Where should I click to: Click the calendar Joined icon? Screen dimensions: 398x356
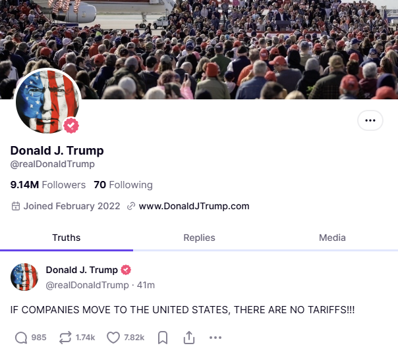tap(16, 206)
